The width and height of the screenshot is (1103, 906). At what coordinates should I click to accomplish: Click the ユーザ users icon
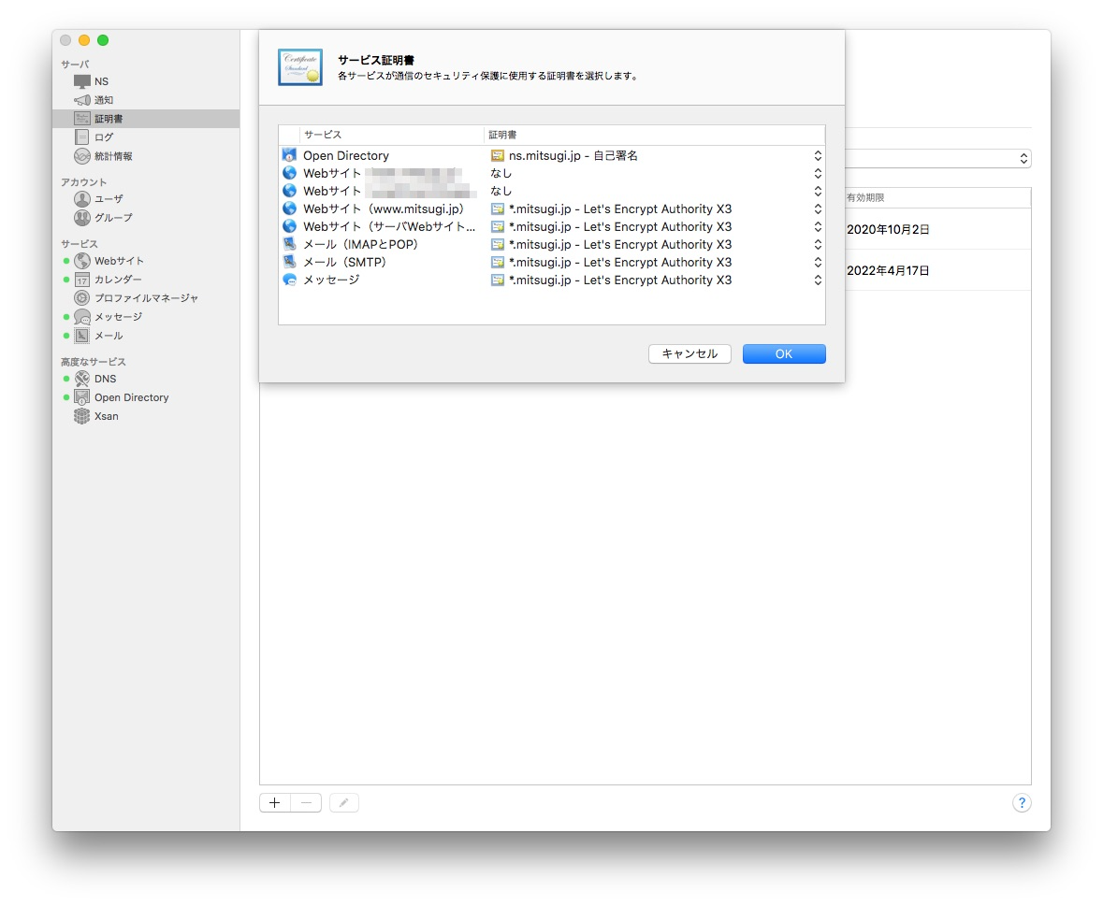coord(82,199)
